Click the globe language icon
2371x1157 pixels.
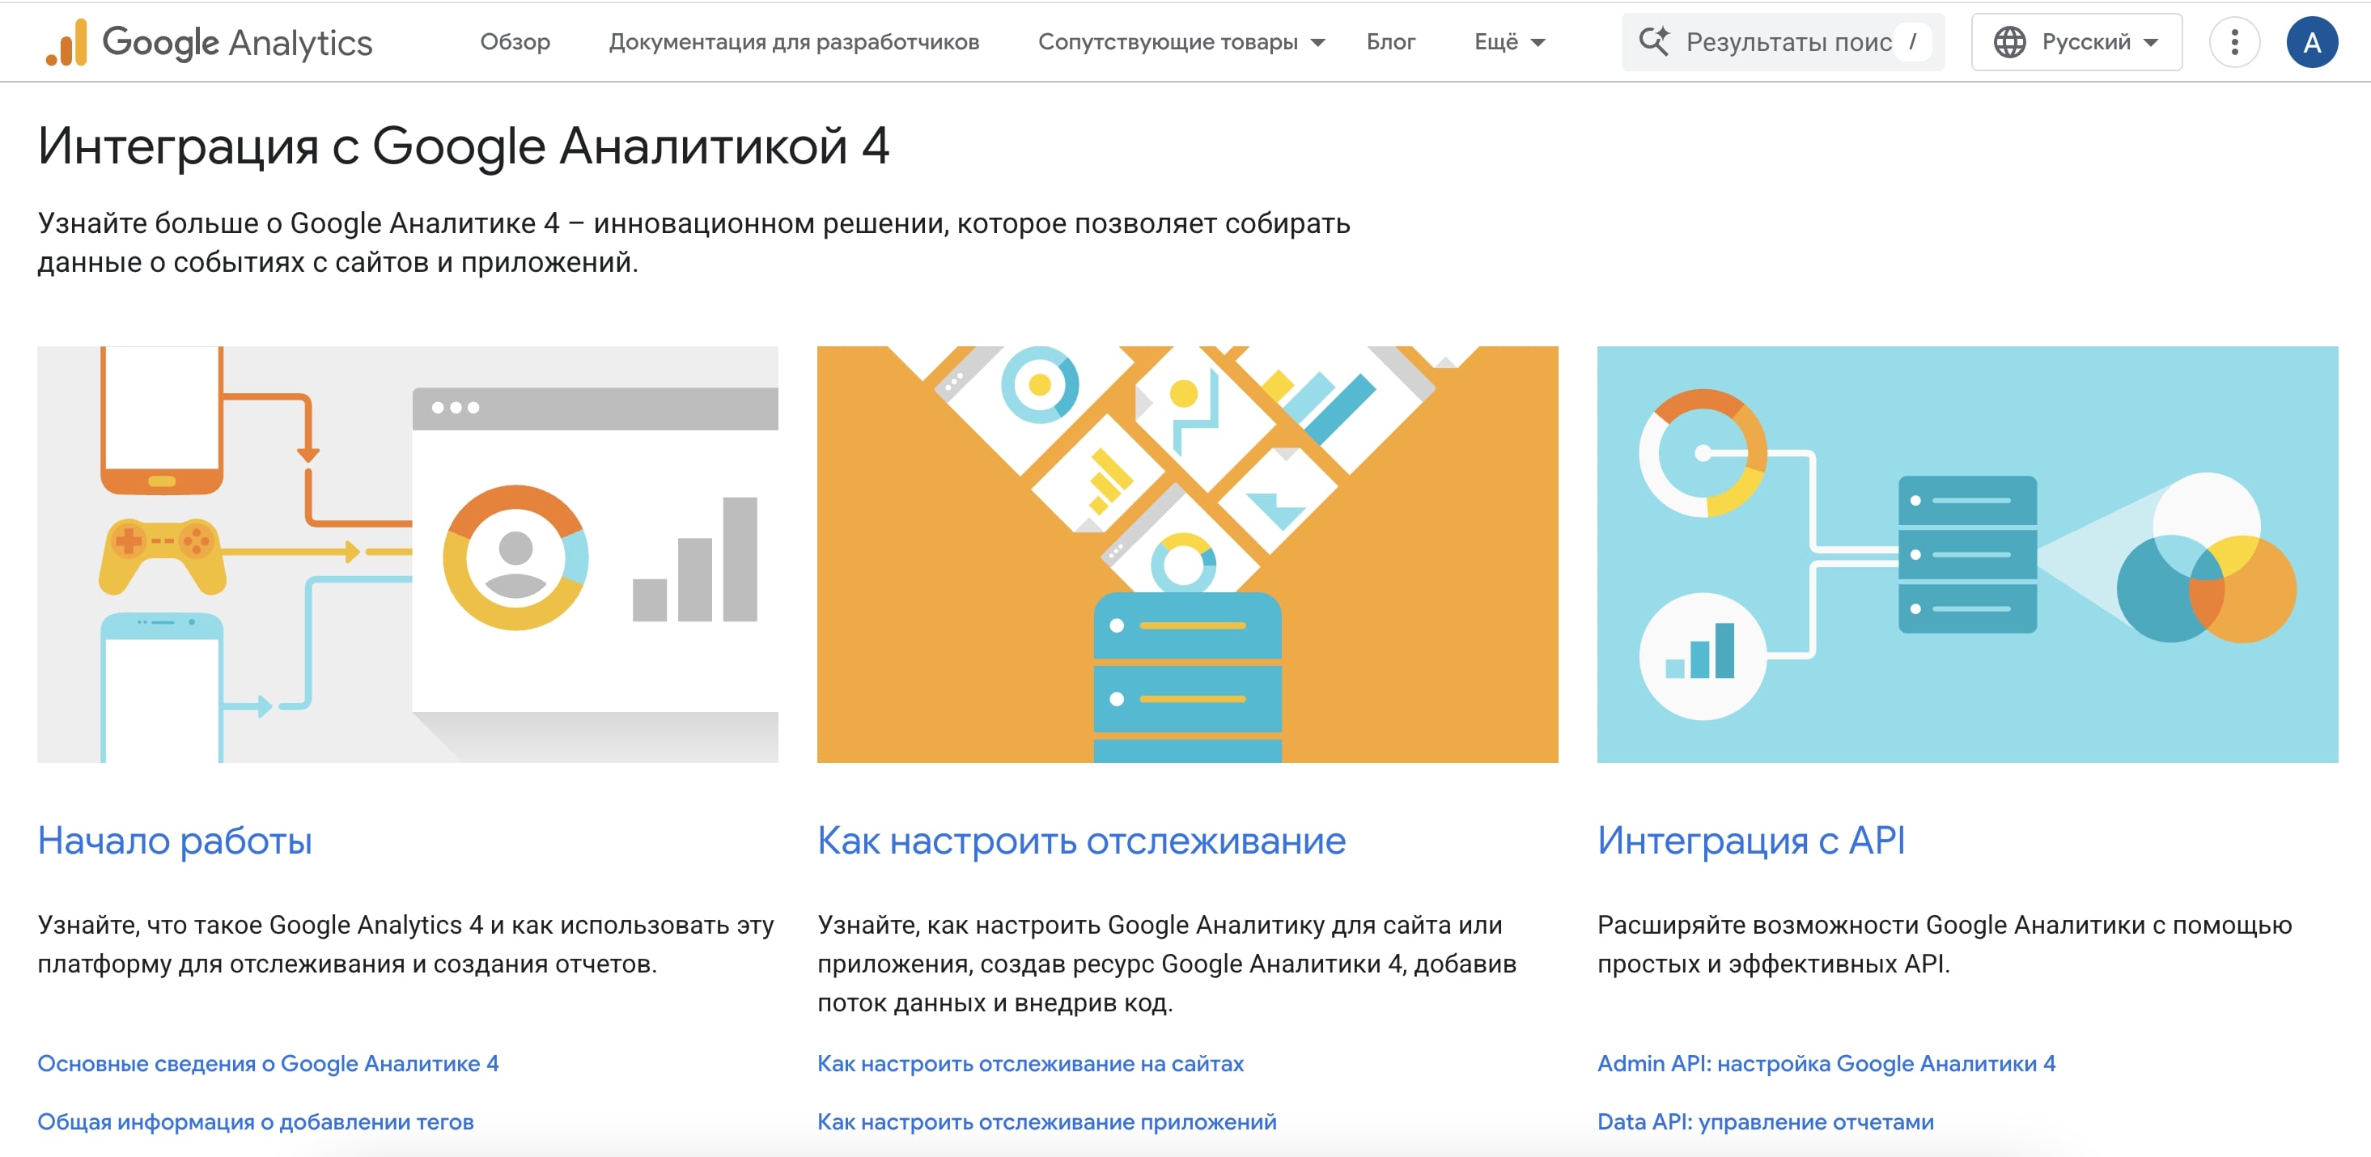[x=2009, y=42]
